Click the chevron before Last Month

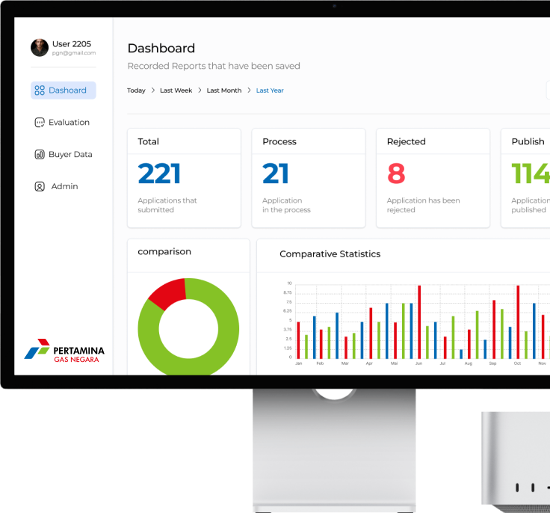tap(200, 90)
